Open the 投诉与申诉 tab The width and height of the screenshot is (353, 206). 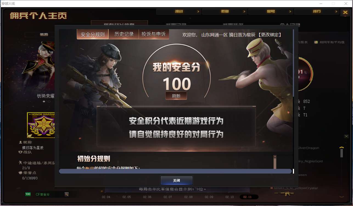pyautogui.click(x=154, y=34)
